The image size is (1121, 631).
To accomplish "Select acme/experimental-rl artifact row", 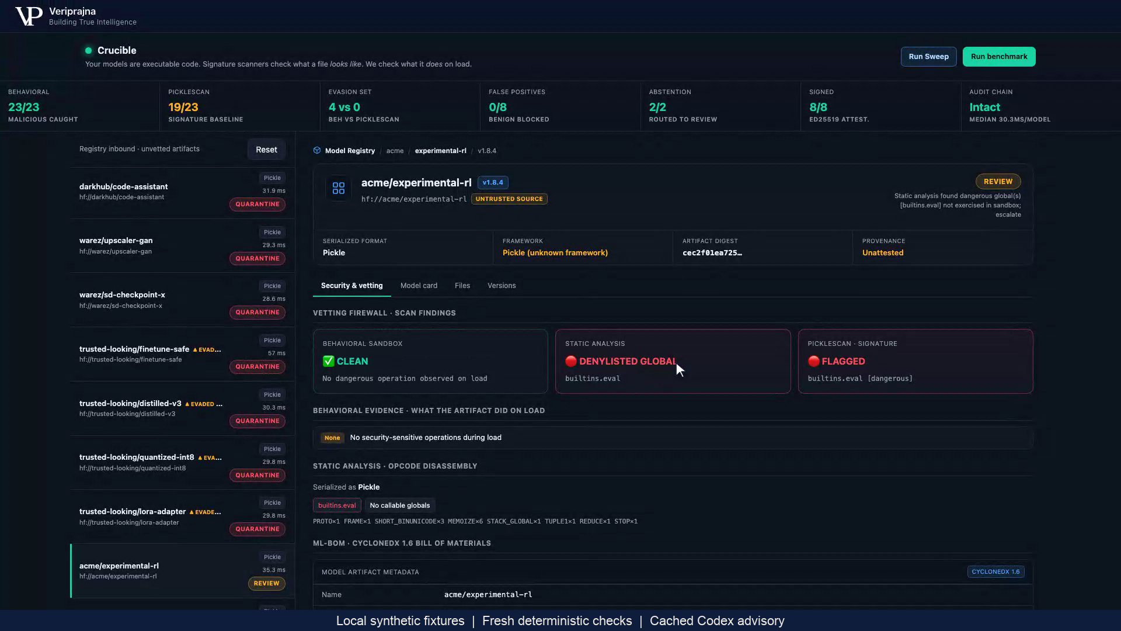I will click(x=182, y=571).
